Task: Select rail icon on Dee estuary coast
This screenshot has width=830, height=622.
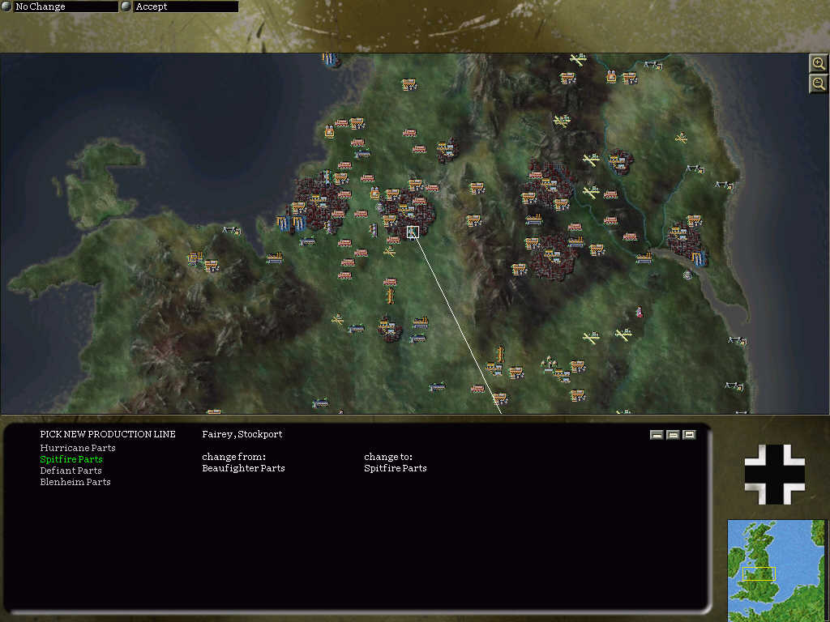Action: 275,258
